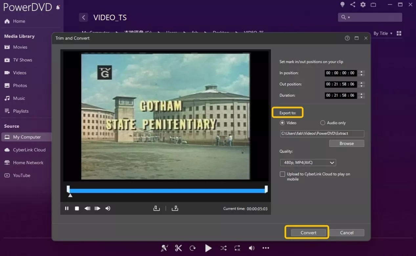Click the trim start handle
Viewport: 416px width, 256px height.
coord(68,189)
